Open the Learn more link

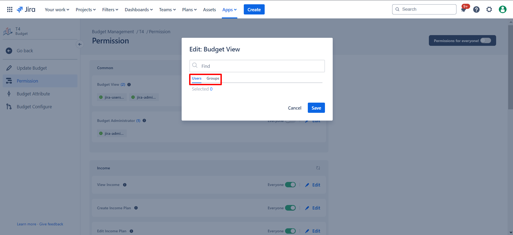click(x=27, y=224)
